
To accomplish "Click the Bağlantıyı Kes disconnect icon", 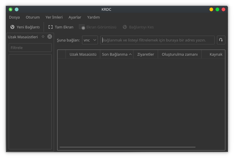I will point(125,27).
